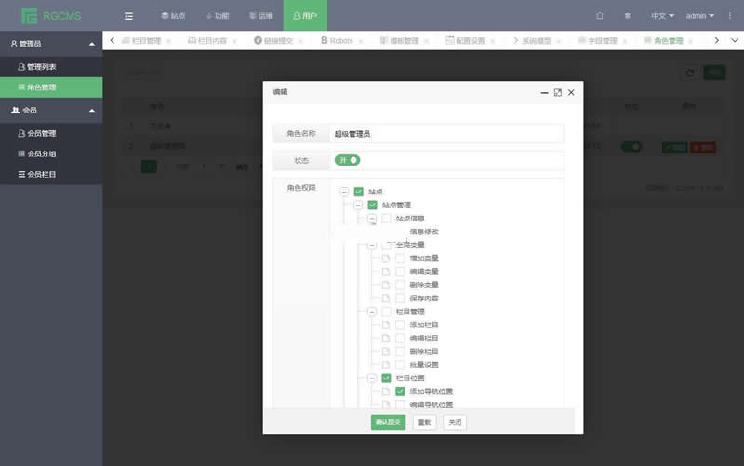This screenshot has width=744, height=466.
Task: Collapse the 站点 root tree node
Action: coord(344,192)
